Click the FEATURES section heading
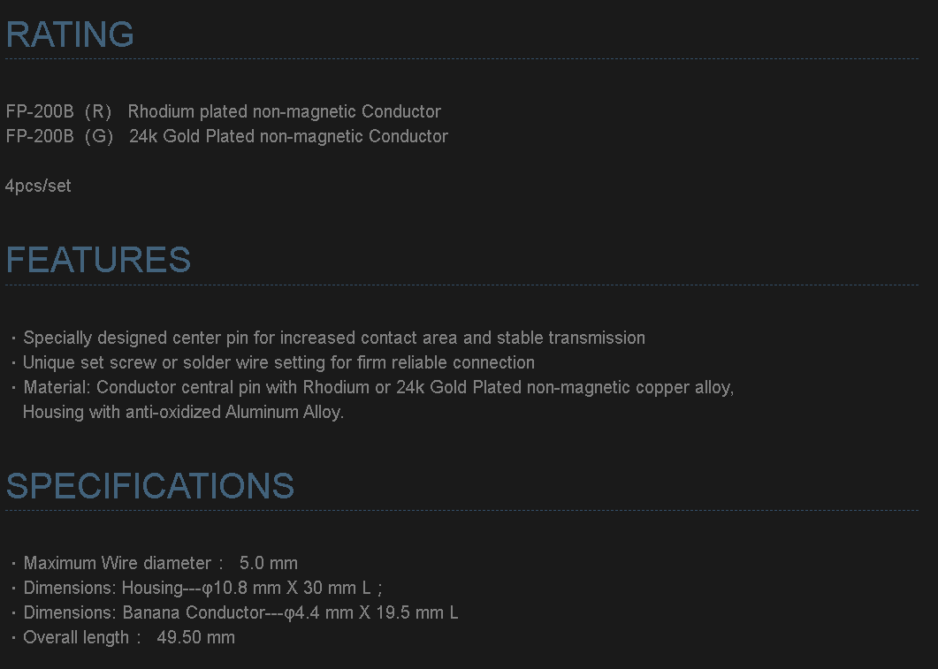 pos(98,260)
